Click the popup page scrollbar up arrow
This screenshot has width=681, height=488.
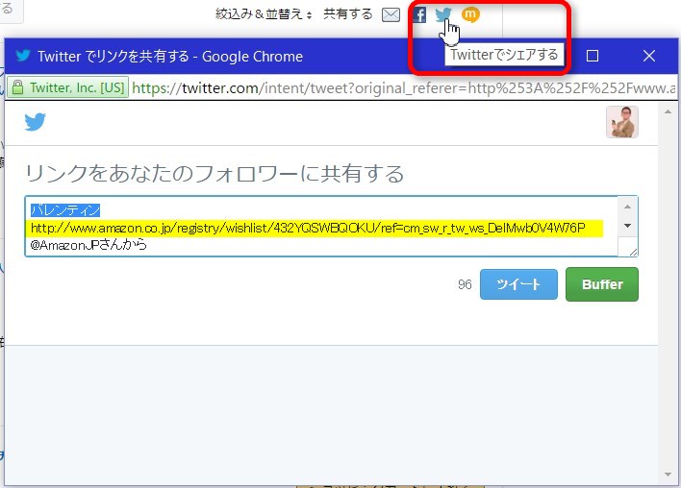[x=668, y=112]
